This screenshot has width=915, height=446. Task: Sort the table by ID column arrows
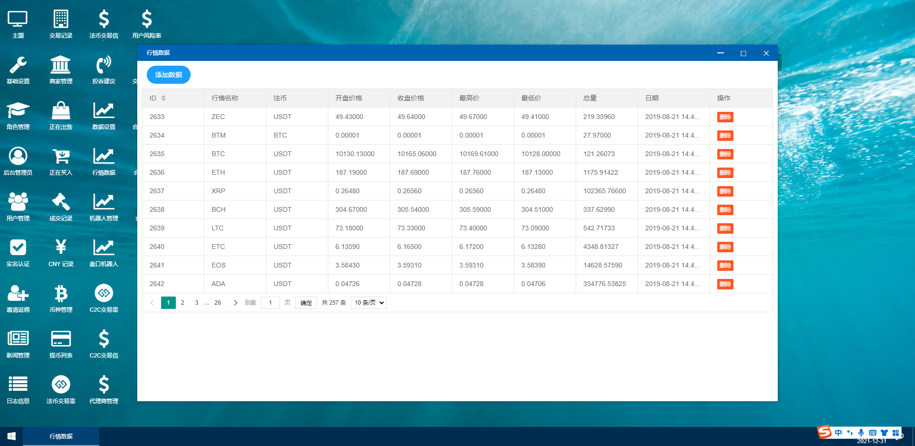pyautogui.click(x=163, y=98)
